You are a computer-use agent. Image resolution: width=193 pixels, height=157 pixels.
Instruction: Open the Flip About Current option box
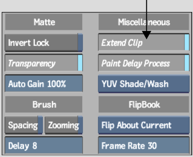(x=144, y=125)
